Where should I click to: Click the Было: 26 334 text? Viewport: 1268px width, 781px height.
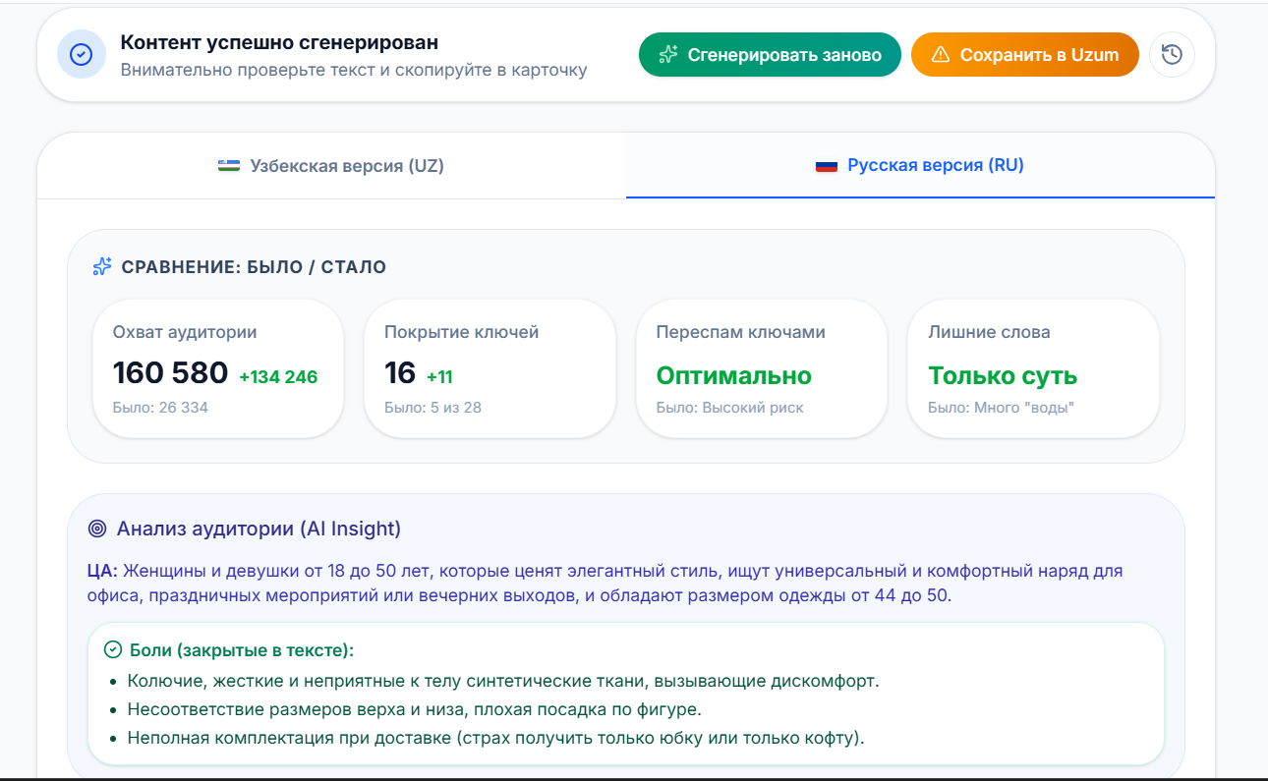tap(160, 408)
